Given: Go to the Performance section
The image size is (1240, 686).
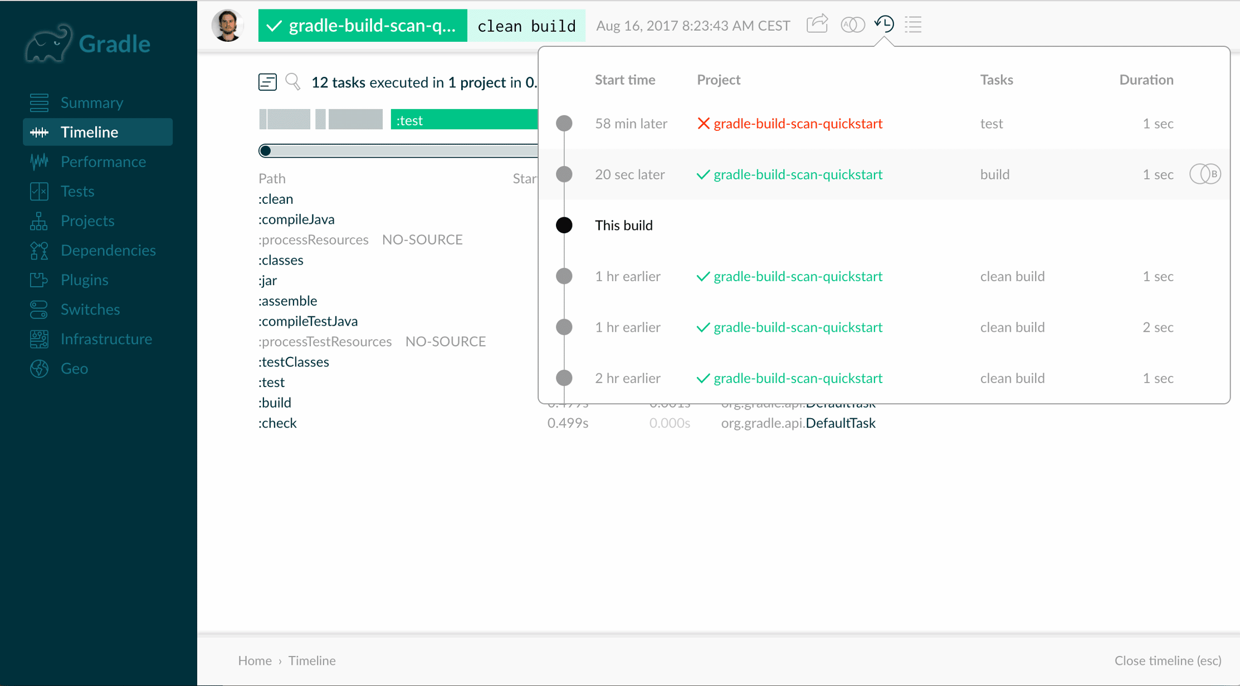Looking at the screenshot, I should [103, 161].
